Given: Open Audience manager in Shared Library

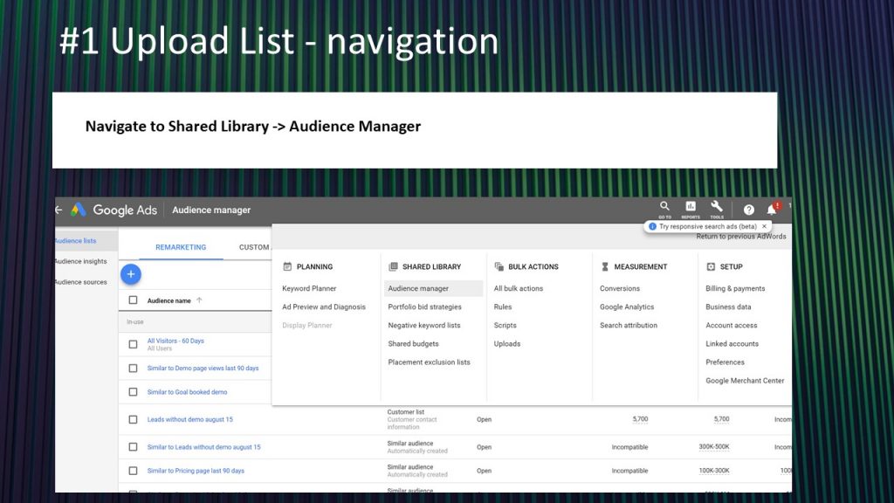Looking at the screenshot, I should click(x=433, y=288).
